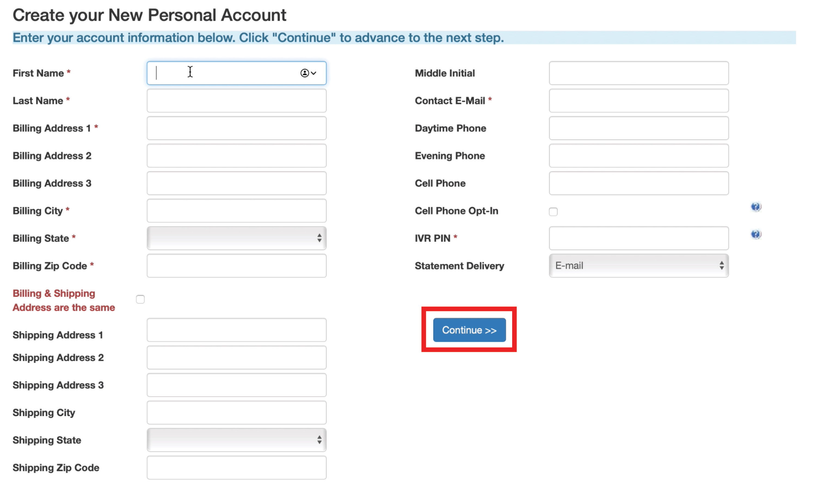The height and width of the screenshot is (492, 836).
Task: Click the 'Billing & Shipping Address are the same' label
Action: [64, 301]
